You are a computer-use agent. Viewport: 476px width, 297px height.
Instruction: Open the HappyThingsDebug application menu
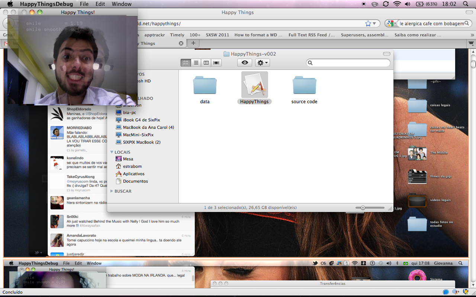[46, 4]
